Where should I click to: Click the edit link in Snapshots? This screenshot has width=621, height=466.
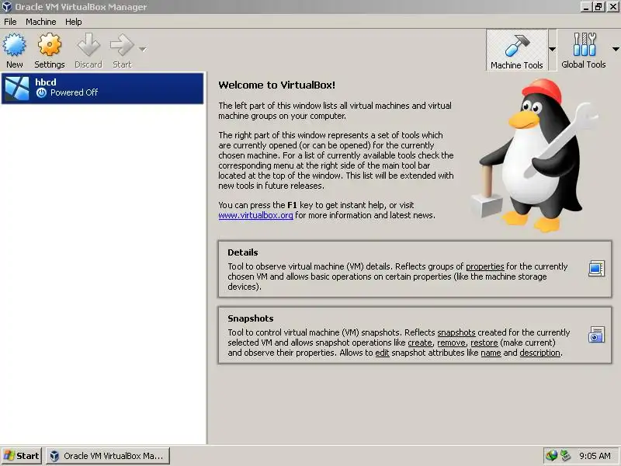point(382,353)
